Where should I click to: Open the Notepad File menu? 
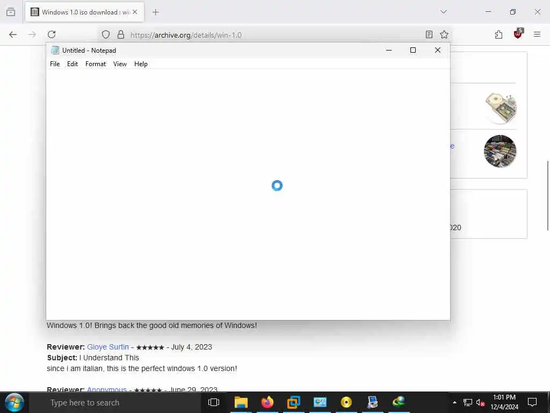(55, 64)
